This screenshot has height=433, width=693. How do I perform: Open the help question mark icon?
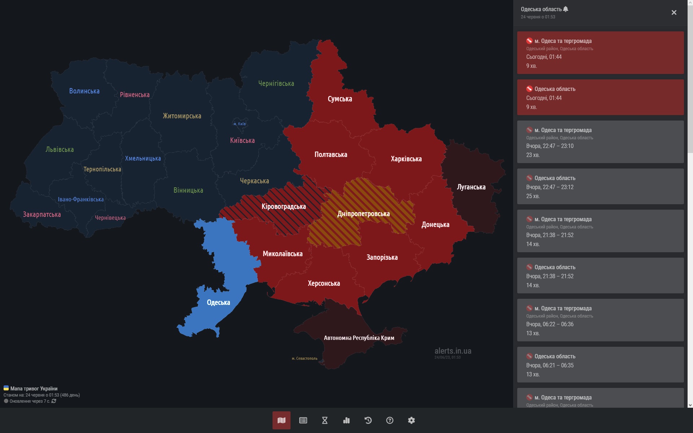point(390,420)
